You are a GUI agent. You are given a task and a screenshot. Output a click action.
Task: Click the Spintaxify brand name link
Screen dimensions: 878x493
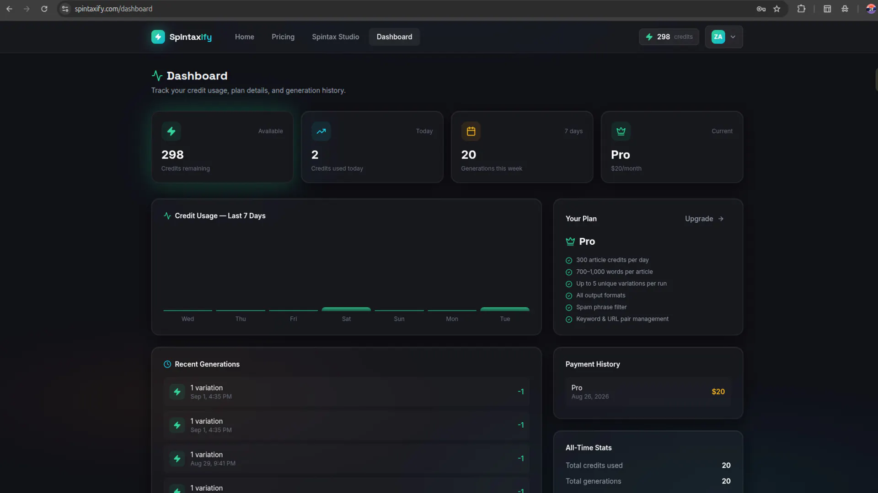190,37
